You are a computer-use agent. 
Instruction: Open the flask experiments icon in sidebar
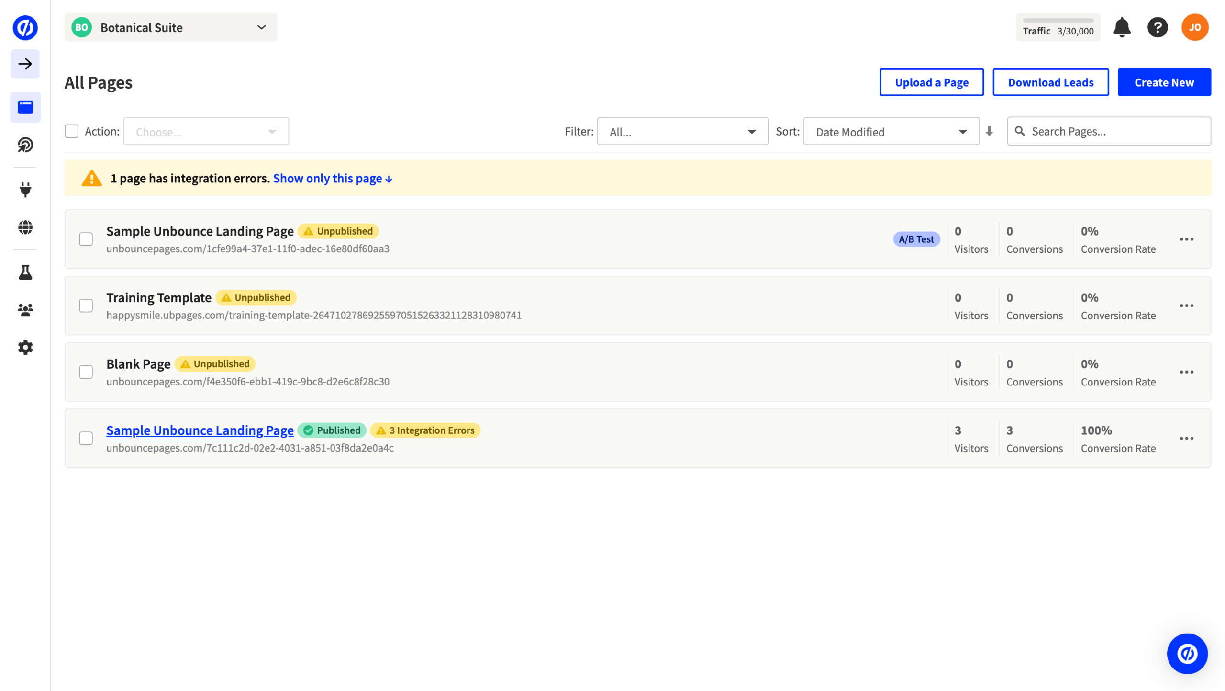tap(25, 272)
